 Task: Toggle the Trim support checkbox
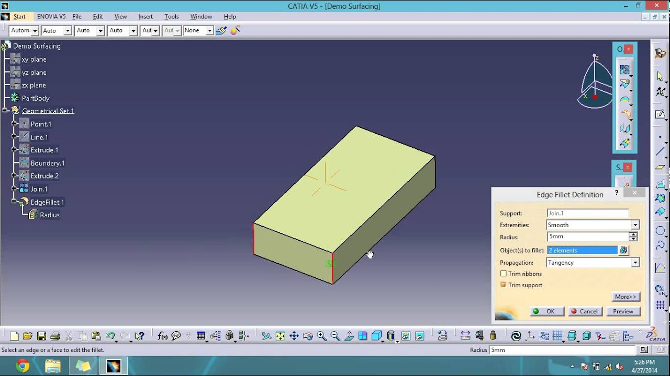(504, 285)
